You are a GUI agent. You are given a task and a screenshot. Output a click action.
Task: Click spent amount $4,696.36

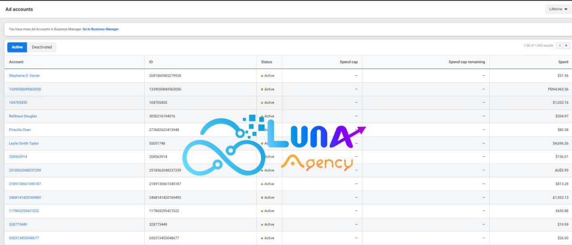(x=560, y=143)
